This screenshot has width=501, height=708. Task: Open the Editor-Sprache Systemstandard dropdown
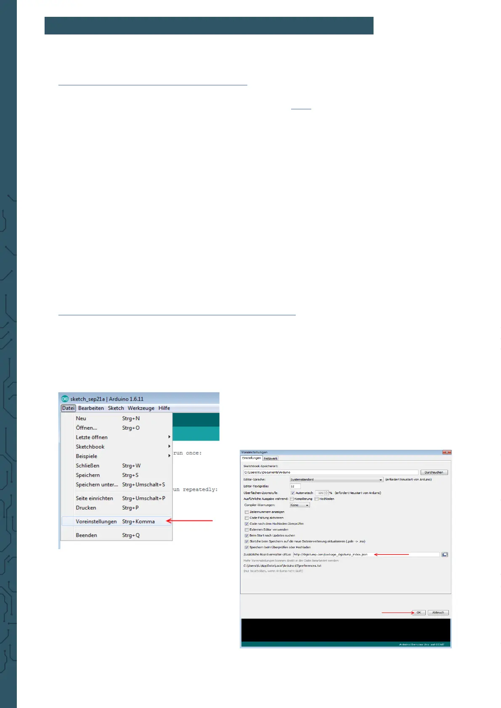[x=337, y=480]
